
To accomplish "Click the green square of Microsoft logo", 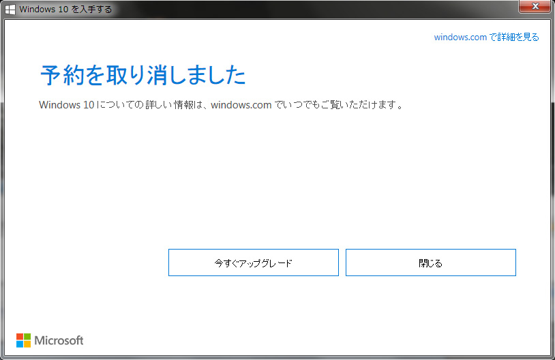I will [27, 337].
